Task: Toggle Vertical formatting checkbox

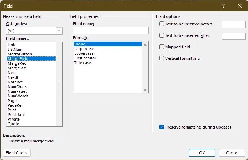Action: pyautogui.click(x=161, y=58)
